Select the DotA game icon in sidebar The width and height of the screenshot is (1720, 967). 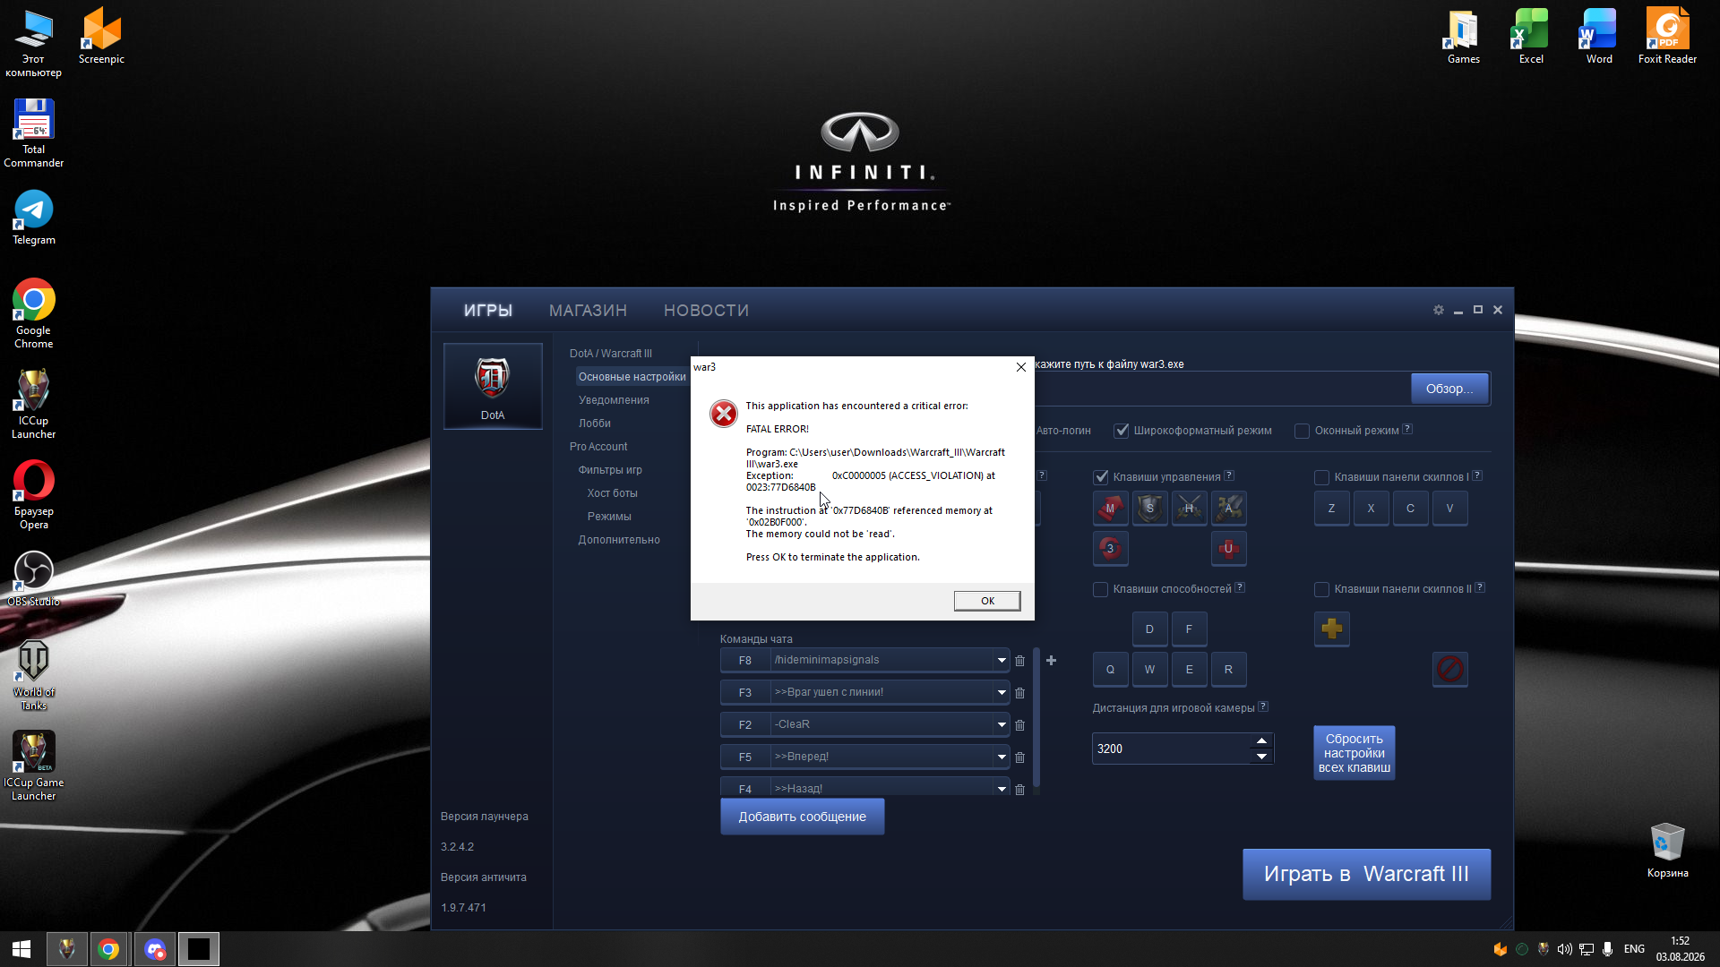[x=493, y=386]
